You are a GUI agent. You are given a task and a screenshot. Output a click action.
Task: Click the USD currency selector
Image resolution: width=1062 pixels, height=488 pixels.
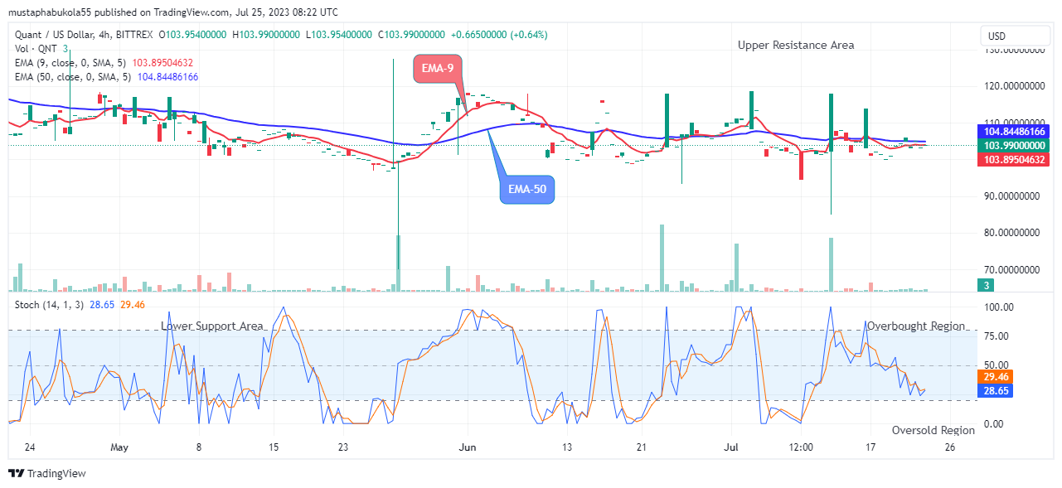[x=1015, y=36]
